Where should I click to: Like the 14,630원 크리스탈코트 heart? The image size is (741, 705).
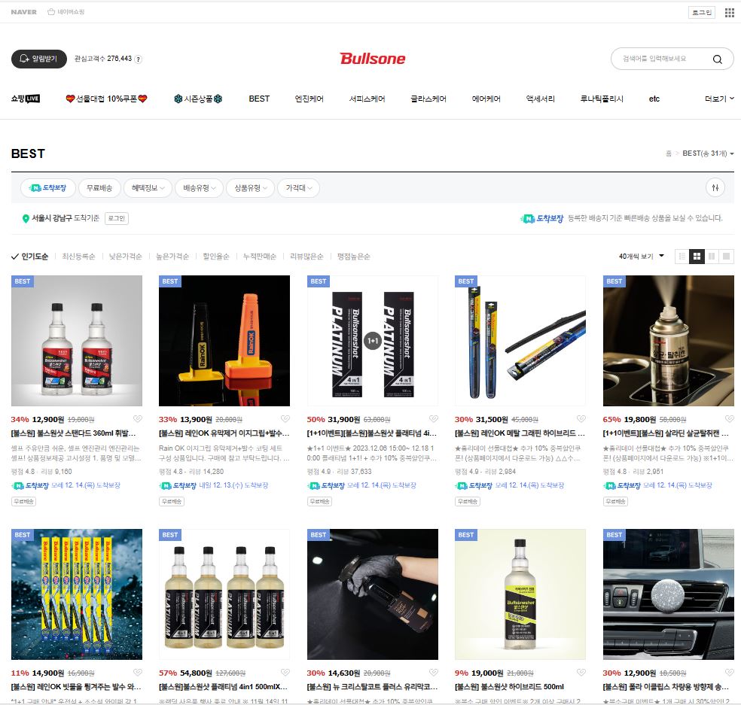click(x=433, y=673)
